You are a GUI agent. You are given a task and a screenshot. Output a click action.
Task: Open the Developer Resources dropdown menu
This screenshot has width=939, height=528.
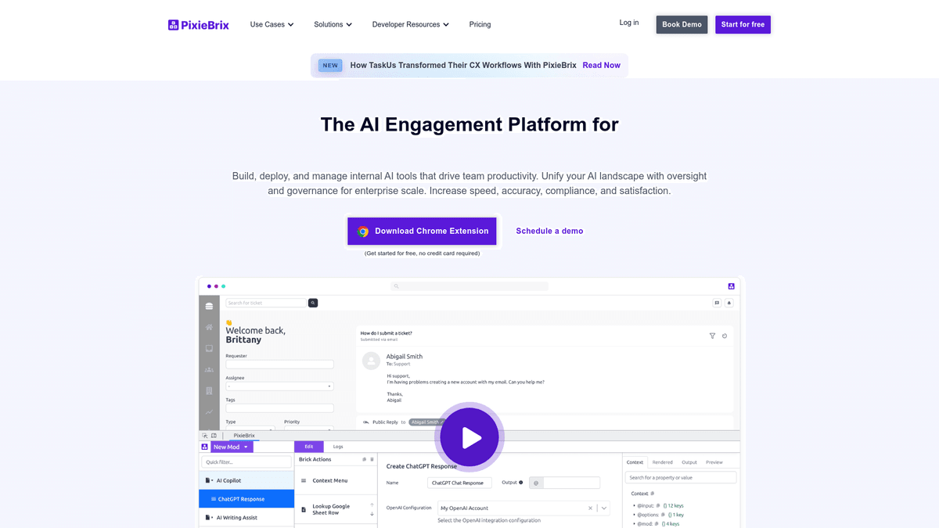411,25
